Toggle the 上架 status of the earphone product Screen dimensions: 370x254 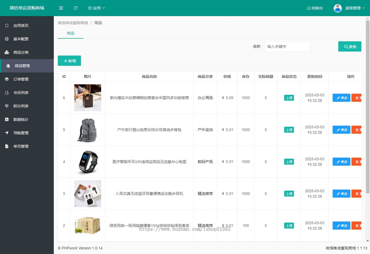coord(289,193)
